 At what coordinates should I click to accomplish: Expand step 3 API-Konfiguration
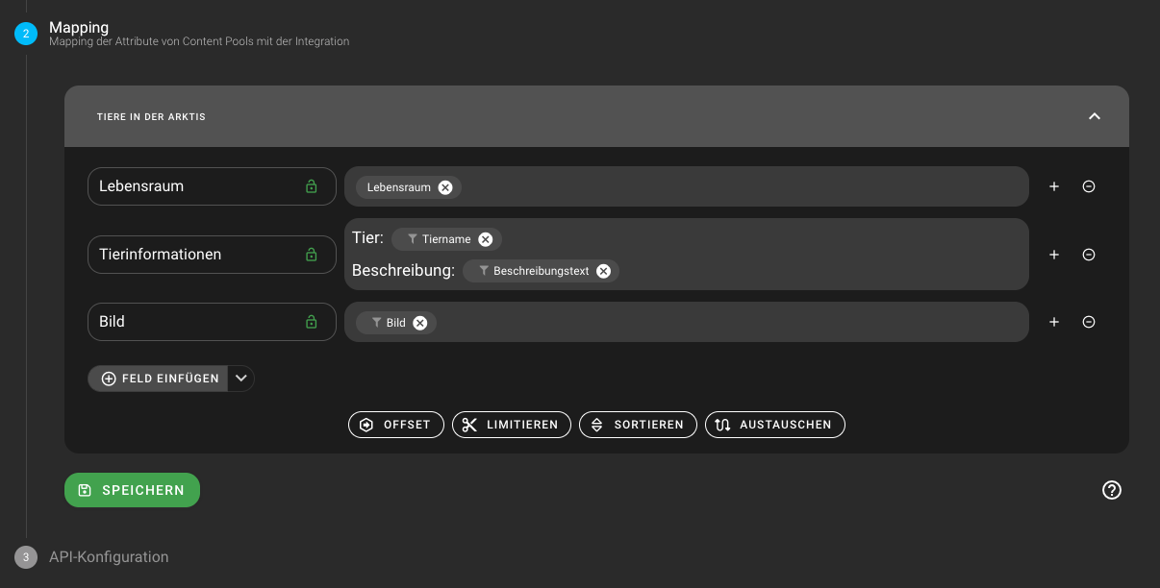click(x=109, y=557)
